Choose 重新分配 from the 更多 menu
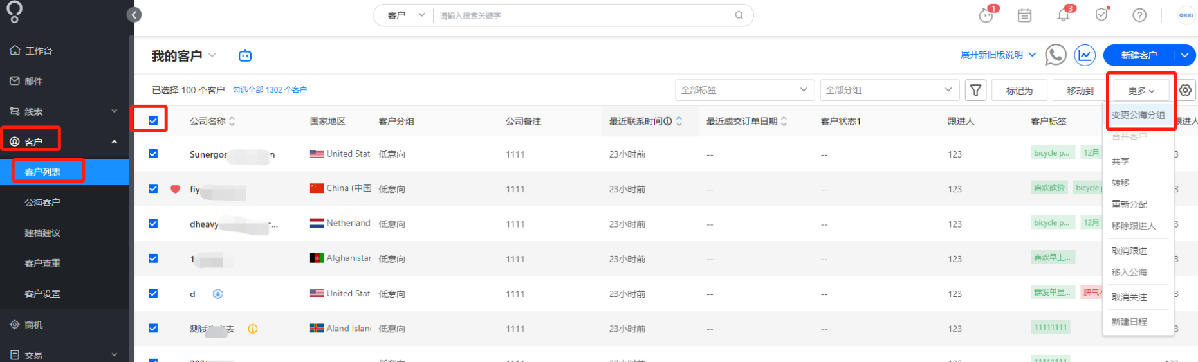This screenshot has height=362, width=1198. 1138,204
